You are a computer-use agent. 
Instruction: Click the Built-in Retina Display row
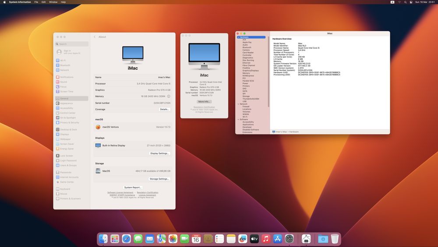(x=133, y=146)
